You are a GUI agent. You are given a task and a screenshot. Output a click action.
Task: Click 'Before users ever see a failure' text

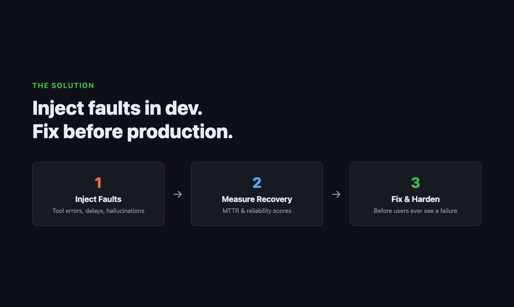(416, 211)
